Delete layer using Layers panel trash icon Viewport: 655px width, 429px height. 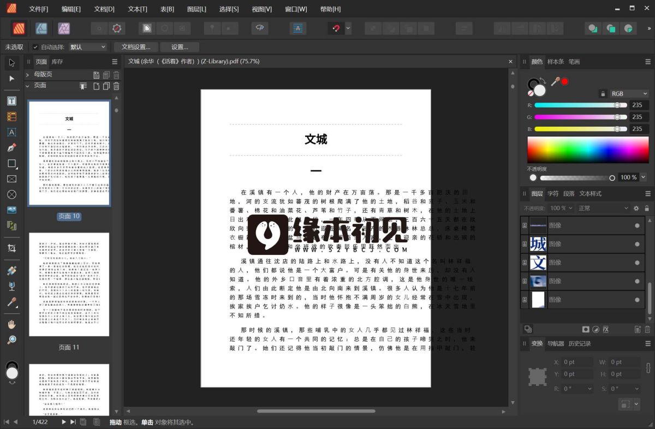647,329
